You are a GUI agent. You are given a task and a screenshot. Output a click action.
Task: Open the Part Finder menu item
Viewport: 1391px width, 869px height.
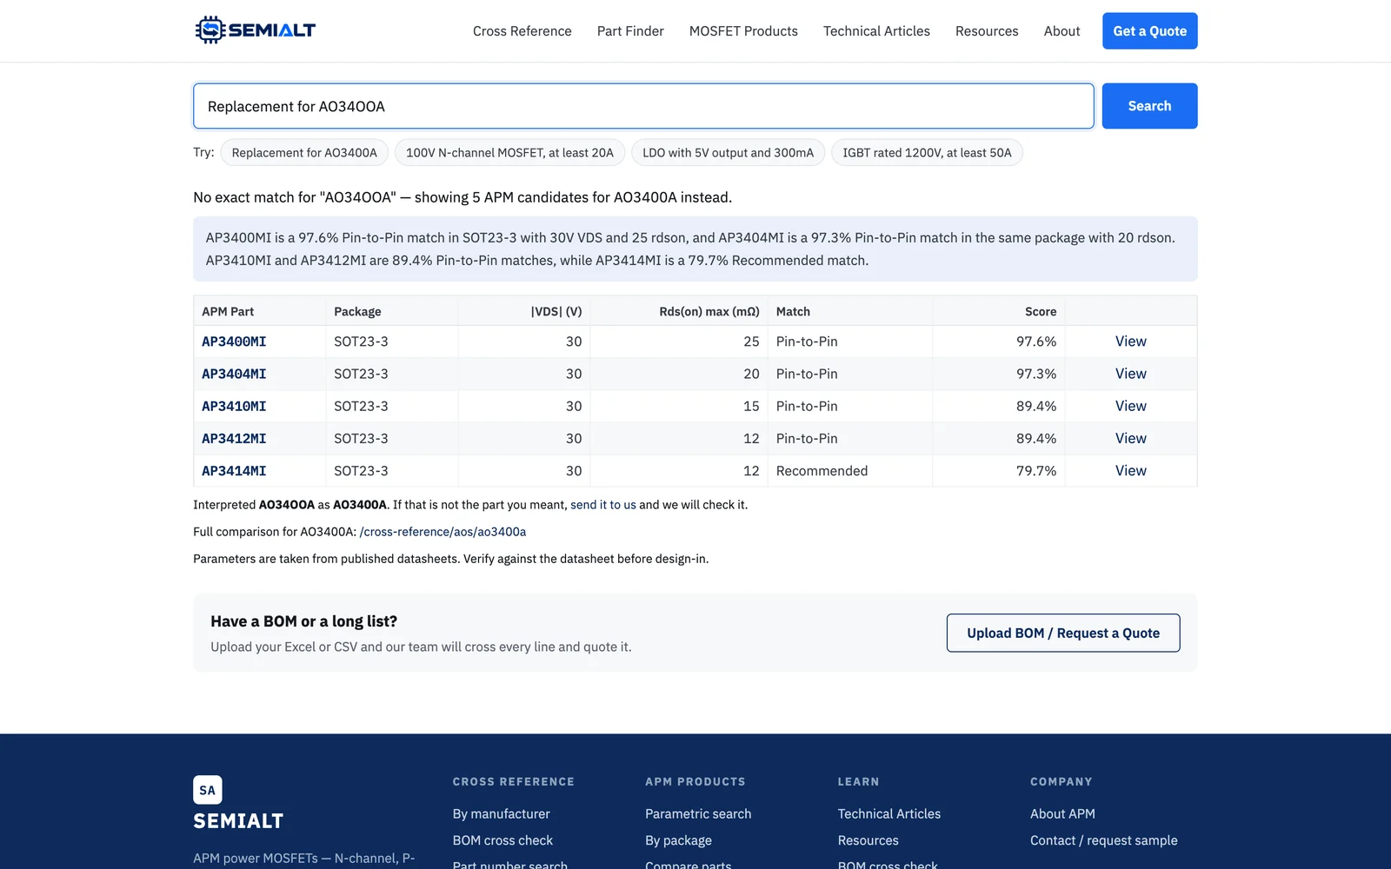630,31
